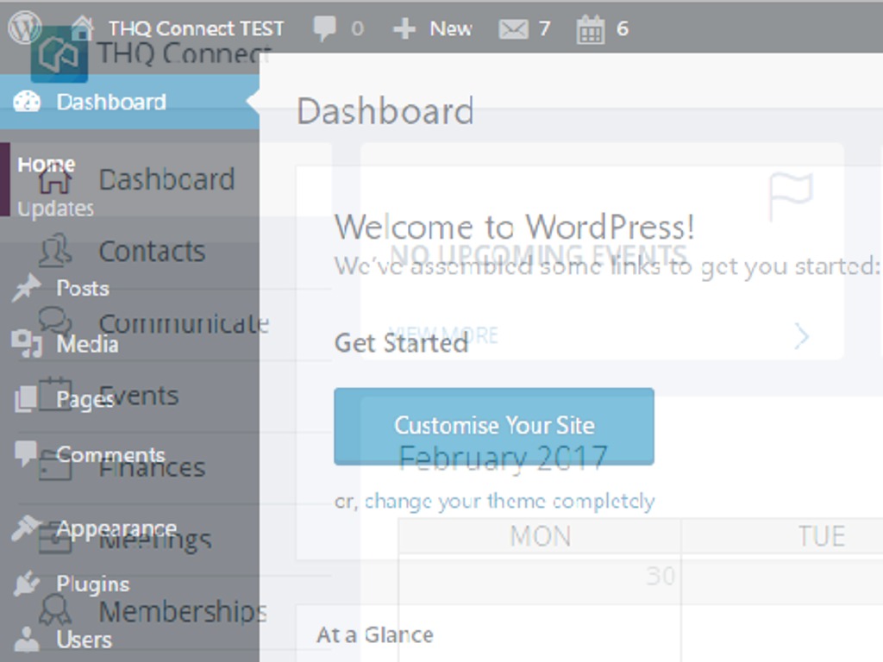The width and height of the screenshot is (883, 662).
Task: Click the 'Welcome to WordPress!' heading
Action: click(515, 227)
